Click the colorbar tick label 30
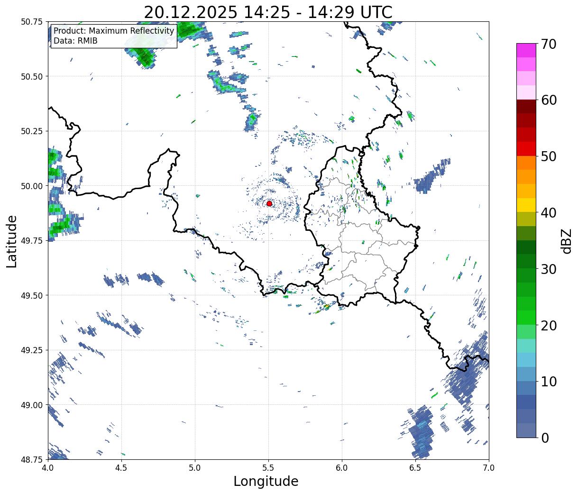The image size is (578, 493). click(548, 269)
